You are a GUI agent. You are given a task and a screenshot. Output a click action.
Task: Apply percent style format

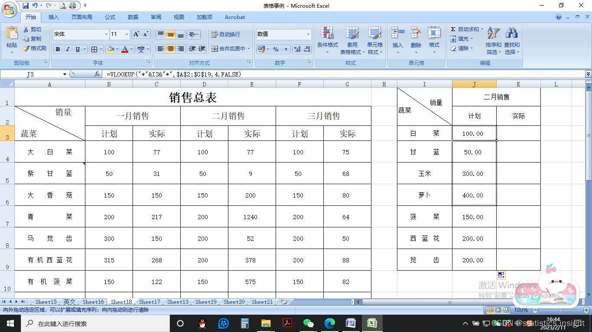pos(276,49)
